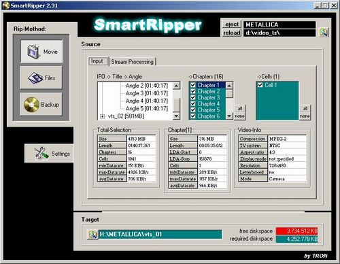This screenshot has width=340, height=264.
Task: Deselect cells with none button
Action: coord(305,116)
